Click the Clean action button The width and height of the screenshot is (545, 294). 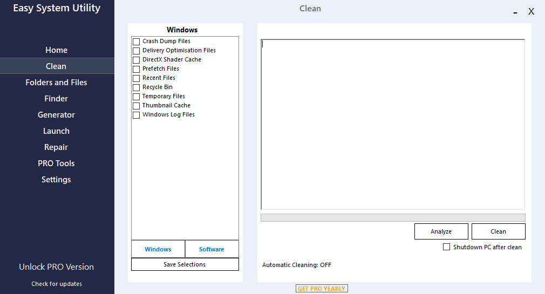(499, 231)
